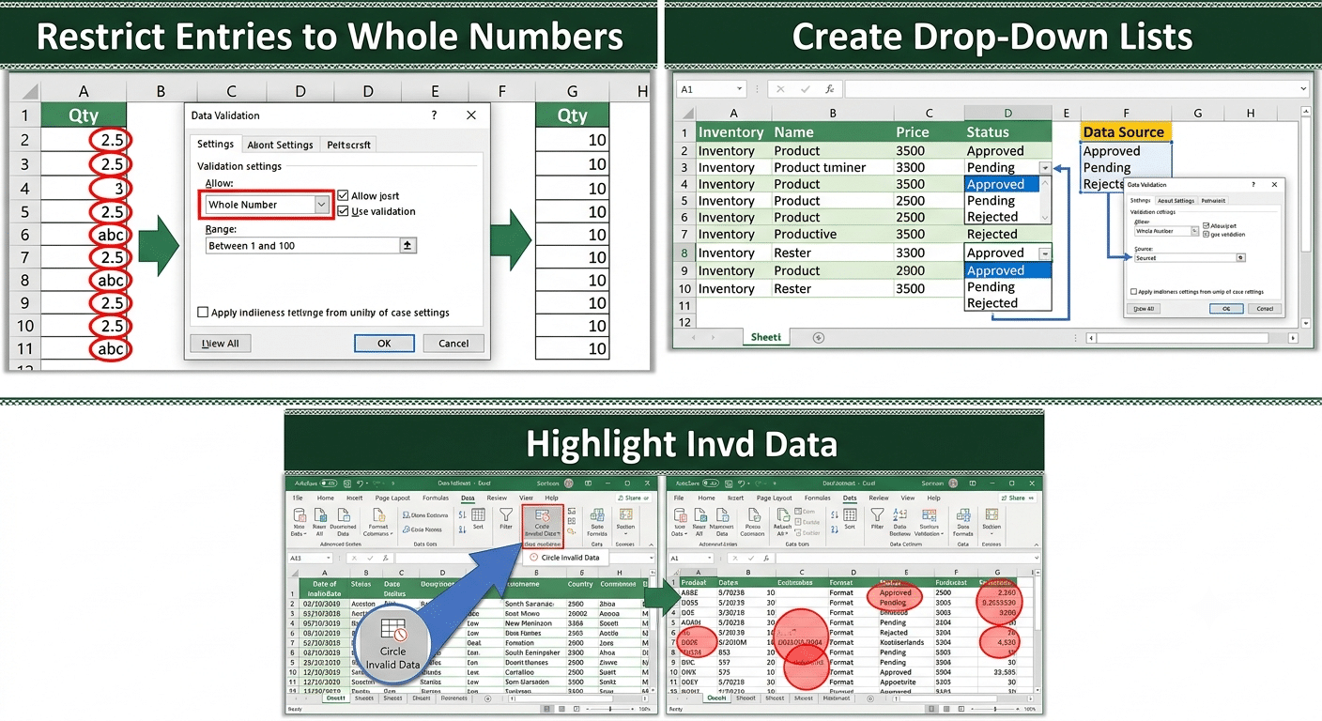This screenshot has width=1322, height=721.
Task: Click Data Validation icon in circled-results workbook ribbon
Action: pos(929,514)
